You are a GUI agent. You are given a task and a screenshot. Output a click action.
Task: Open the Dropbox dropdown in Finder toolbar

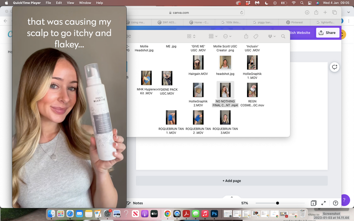click(272, 36)
